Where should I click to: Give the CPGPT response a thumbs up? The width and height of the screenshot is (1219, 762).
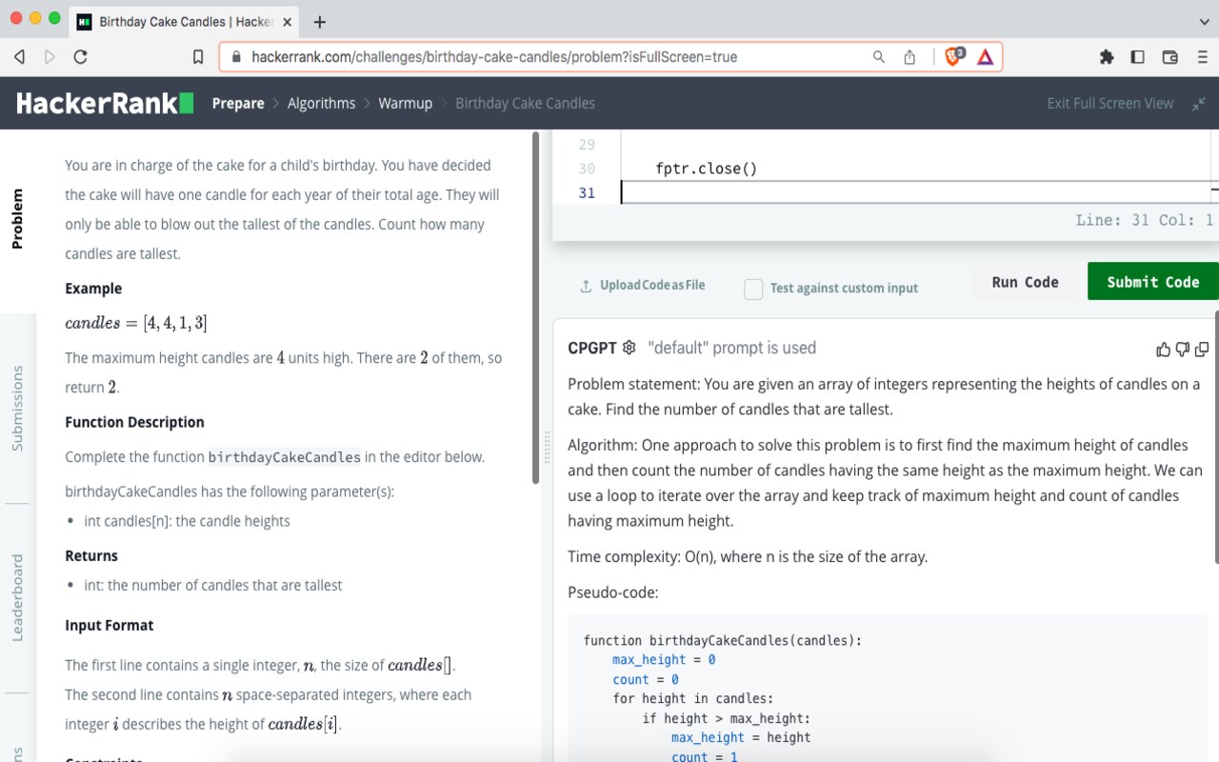coord(1163,350)
